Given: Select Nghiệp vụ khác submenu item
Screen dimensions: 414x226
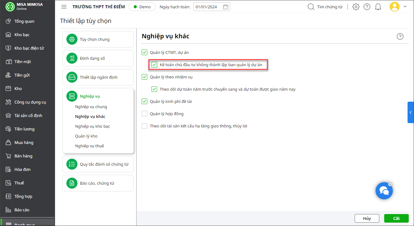Looking at the screenshot, I should (90, 116).
